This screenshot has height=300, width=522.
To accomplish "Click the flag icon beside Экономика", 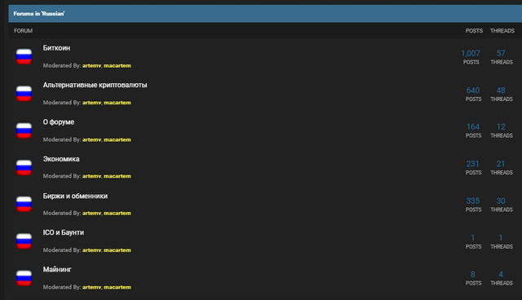I will 24,167.
